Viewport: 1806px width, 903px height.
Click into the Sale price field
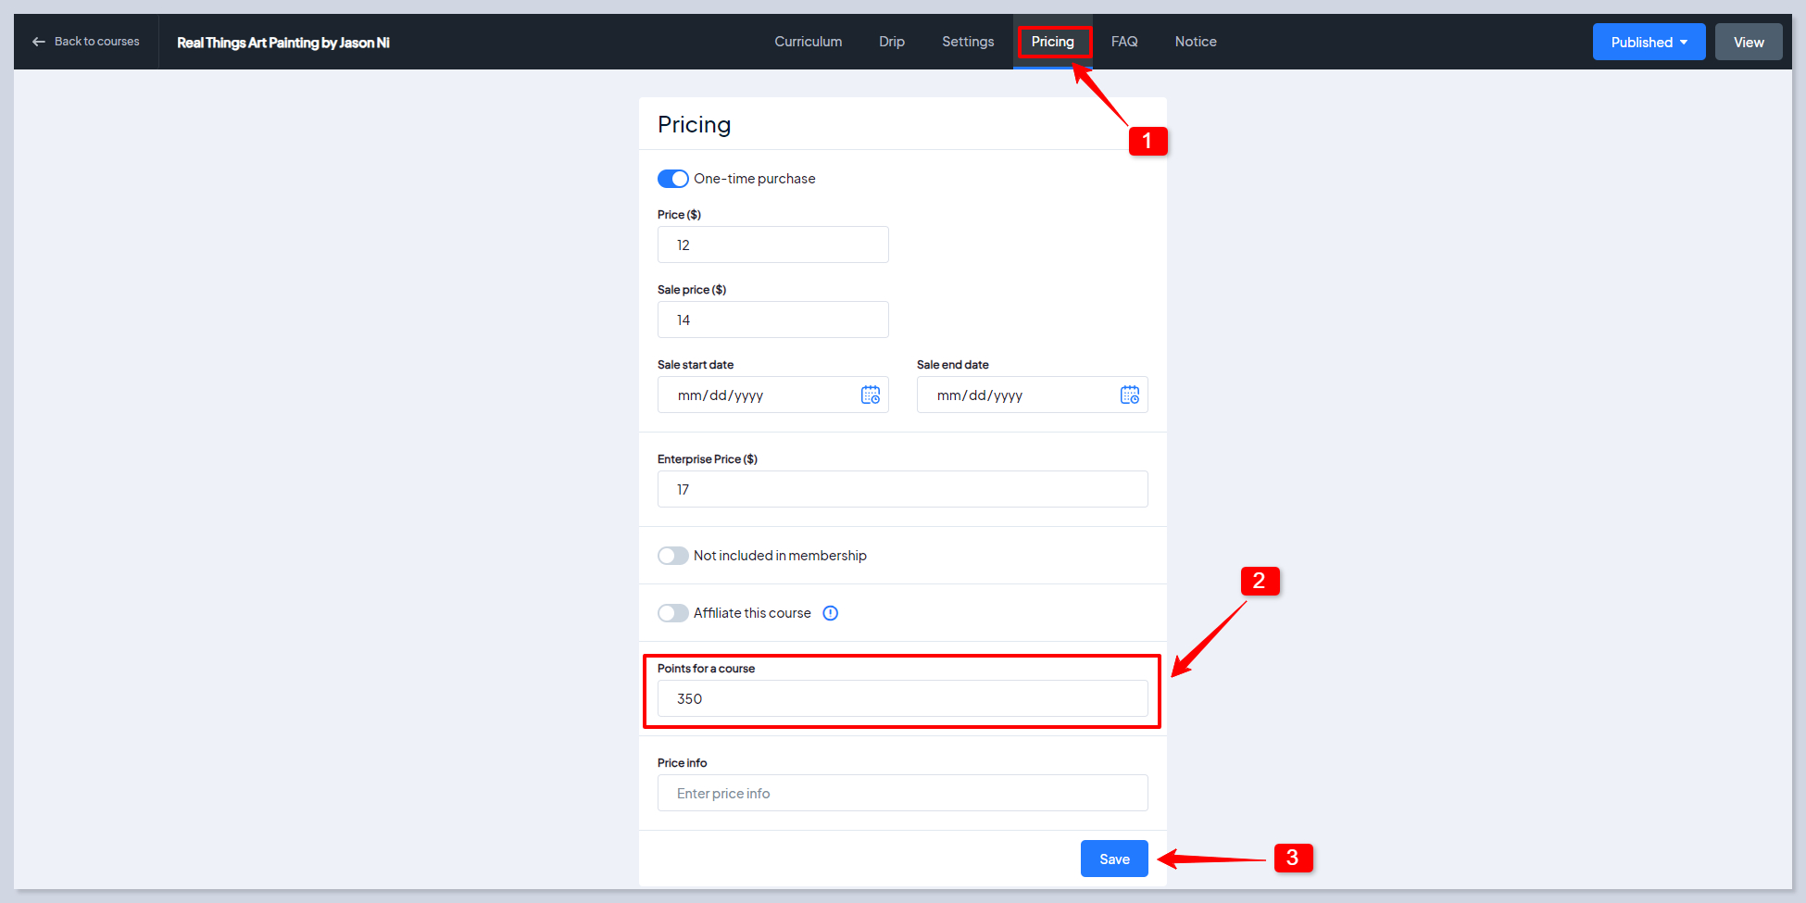pos(772,320)
